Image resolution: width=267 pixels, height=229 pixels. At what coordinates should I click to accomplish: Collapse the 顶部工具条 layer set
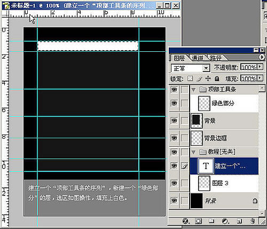[193, 90]
